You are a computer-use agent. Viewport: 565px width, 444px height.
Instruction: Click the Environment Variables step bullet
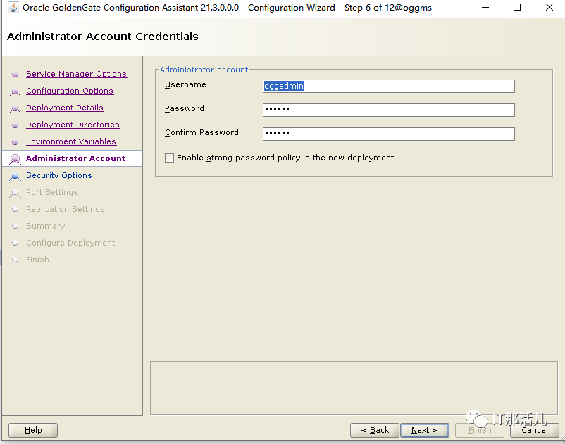point(15,141)
